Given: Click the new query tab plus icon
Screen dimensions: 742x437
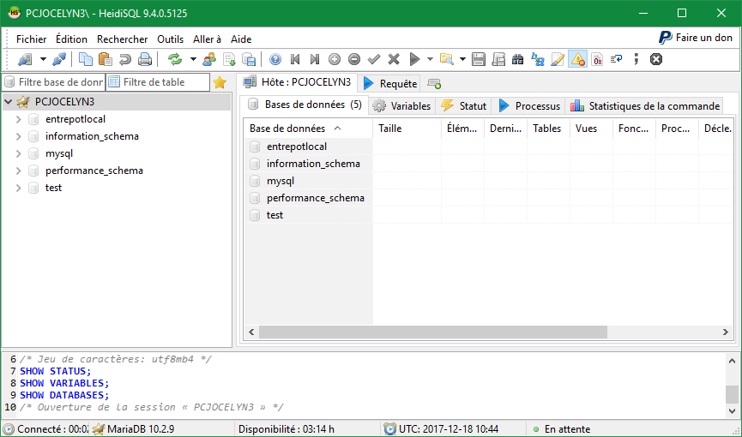Looking at the screenshot, I should pos(434,83).
